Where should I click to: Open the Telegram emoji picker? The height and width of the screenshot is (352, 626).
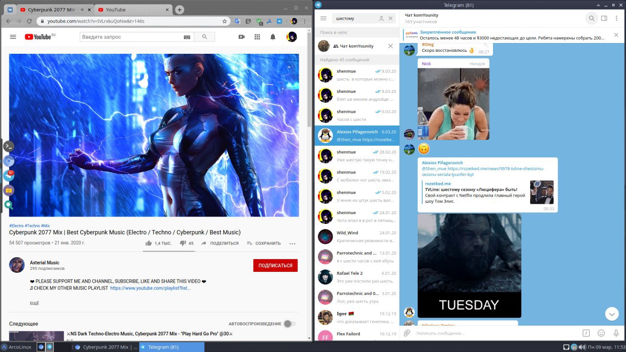[601, 333]
